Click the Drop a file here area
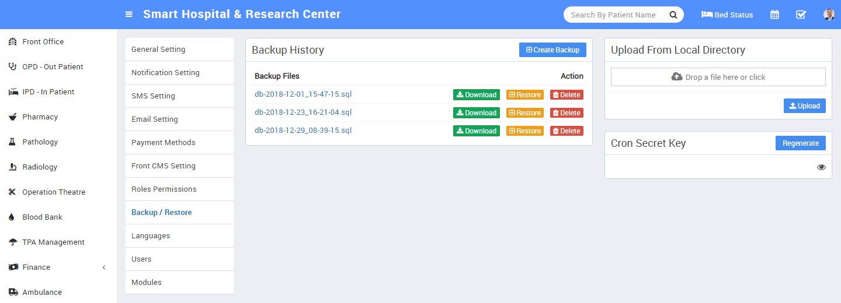841x303 pixels. [718, 77]
